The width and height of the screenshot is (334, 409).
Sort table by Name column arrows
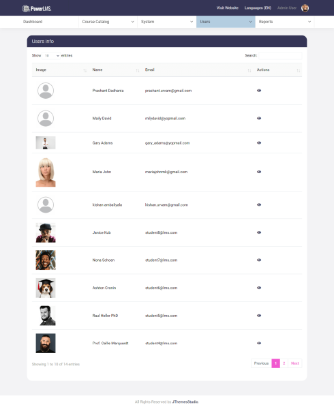138,70
